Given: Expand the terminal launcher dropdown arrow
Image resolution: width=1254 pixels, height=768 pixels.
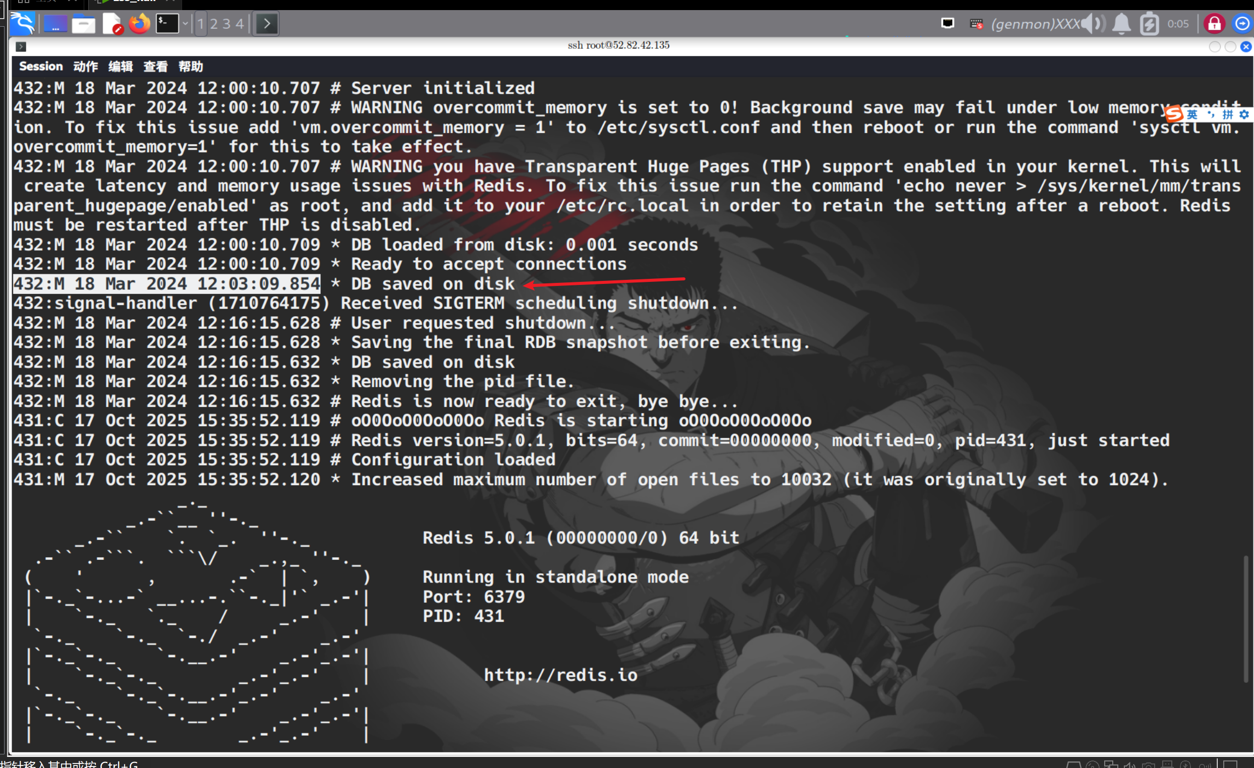Looking at the screenshot, I should tap(185, 23).
